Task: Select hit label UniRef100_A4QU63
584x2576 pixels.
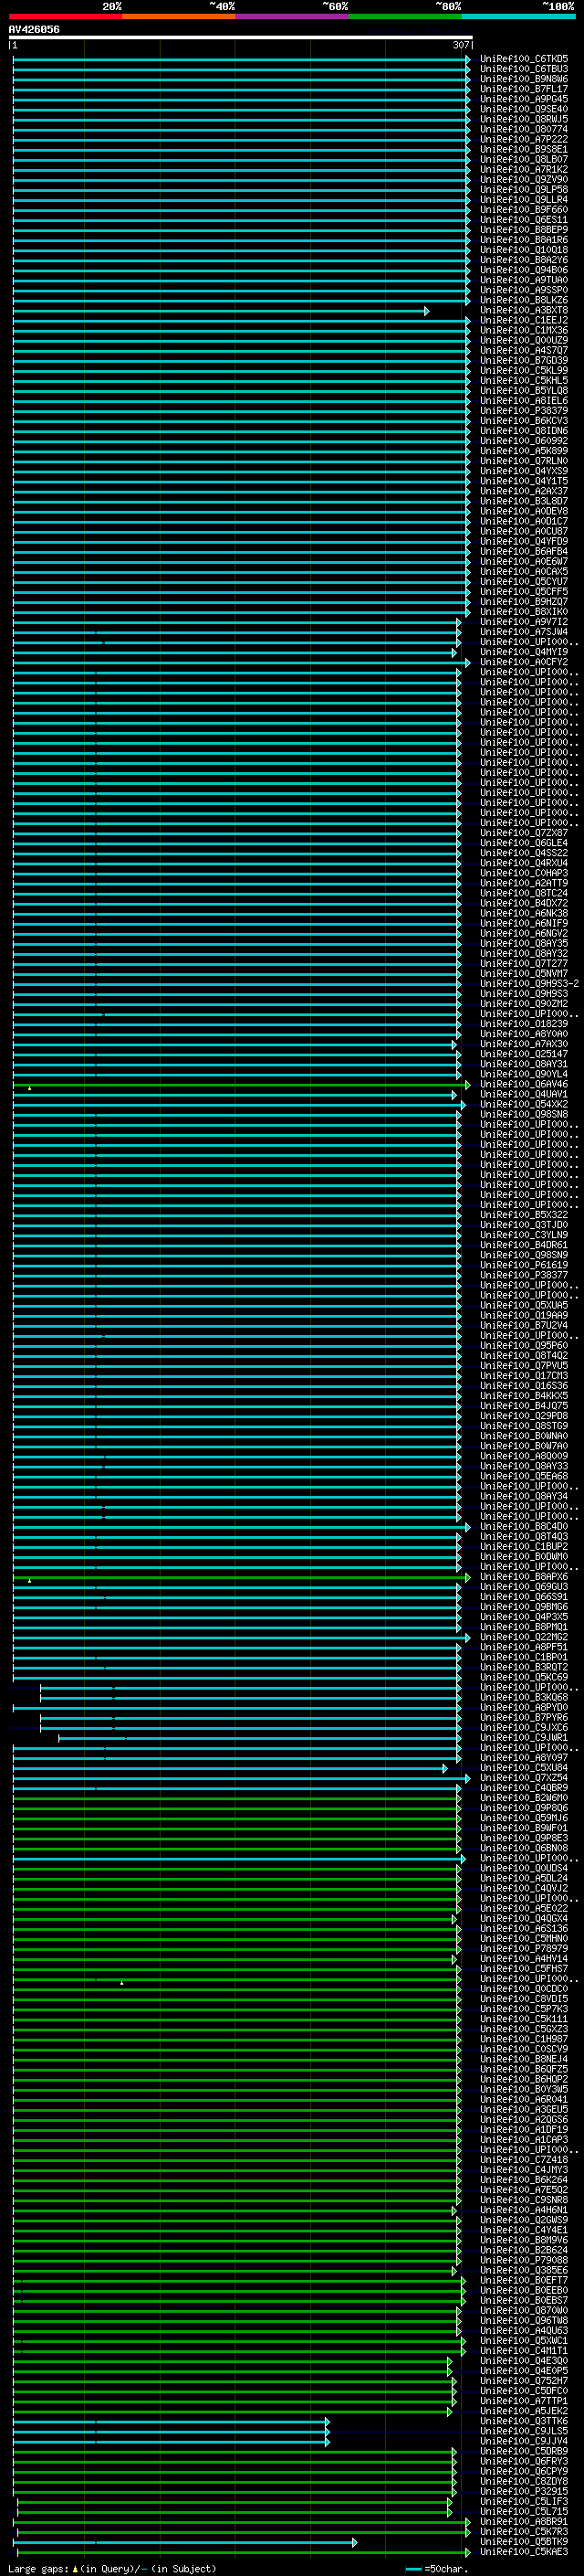Action: pos(524,2330)
